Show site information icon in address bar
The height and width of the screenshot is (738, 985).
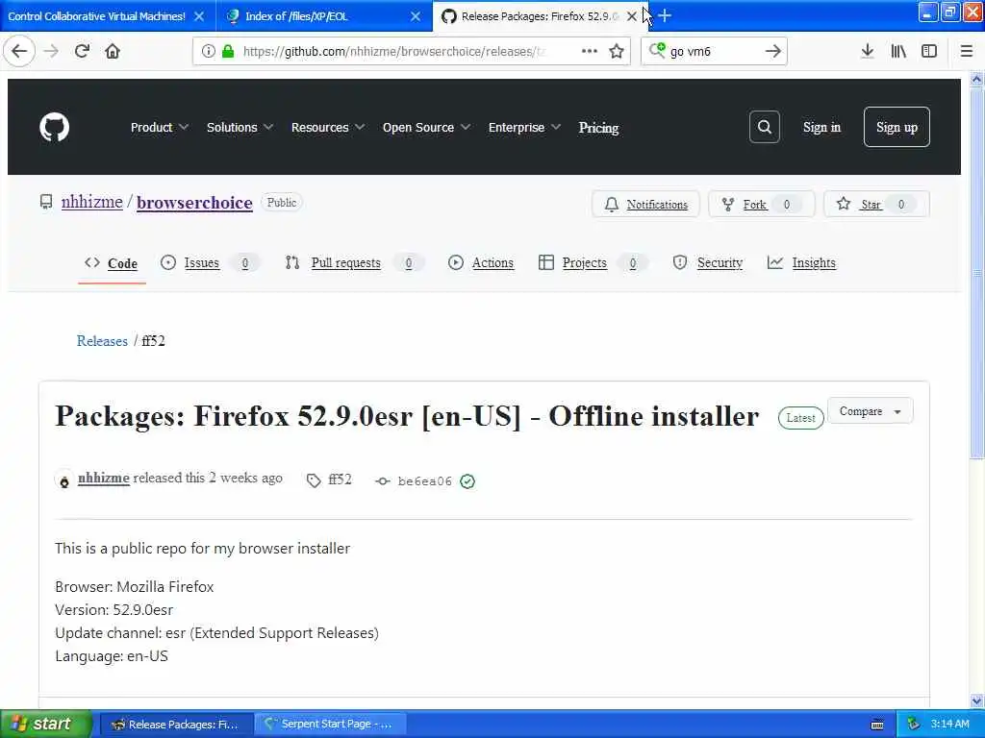[208, 52]
